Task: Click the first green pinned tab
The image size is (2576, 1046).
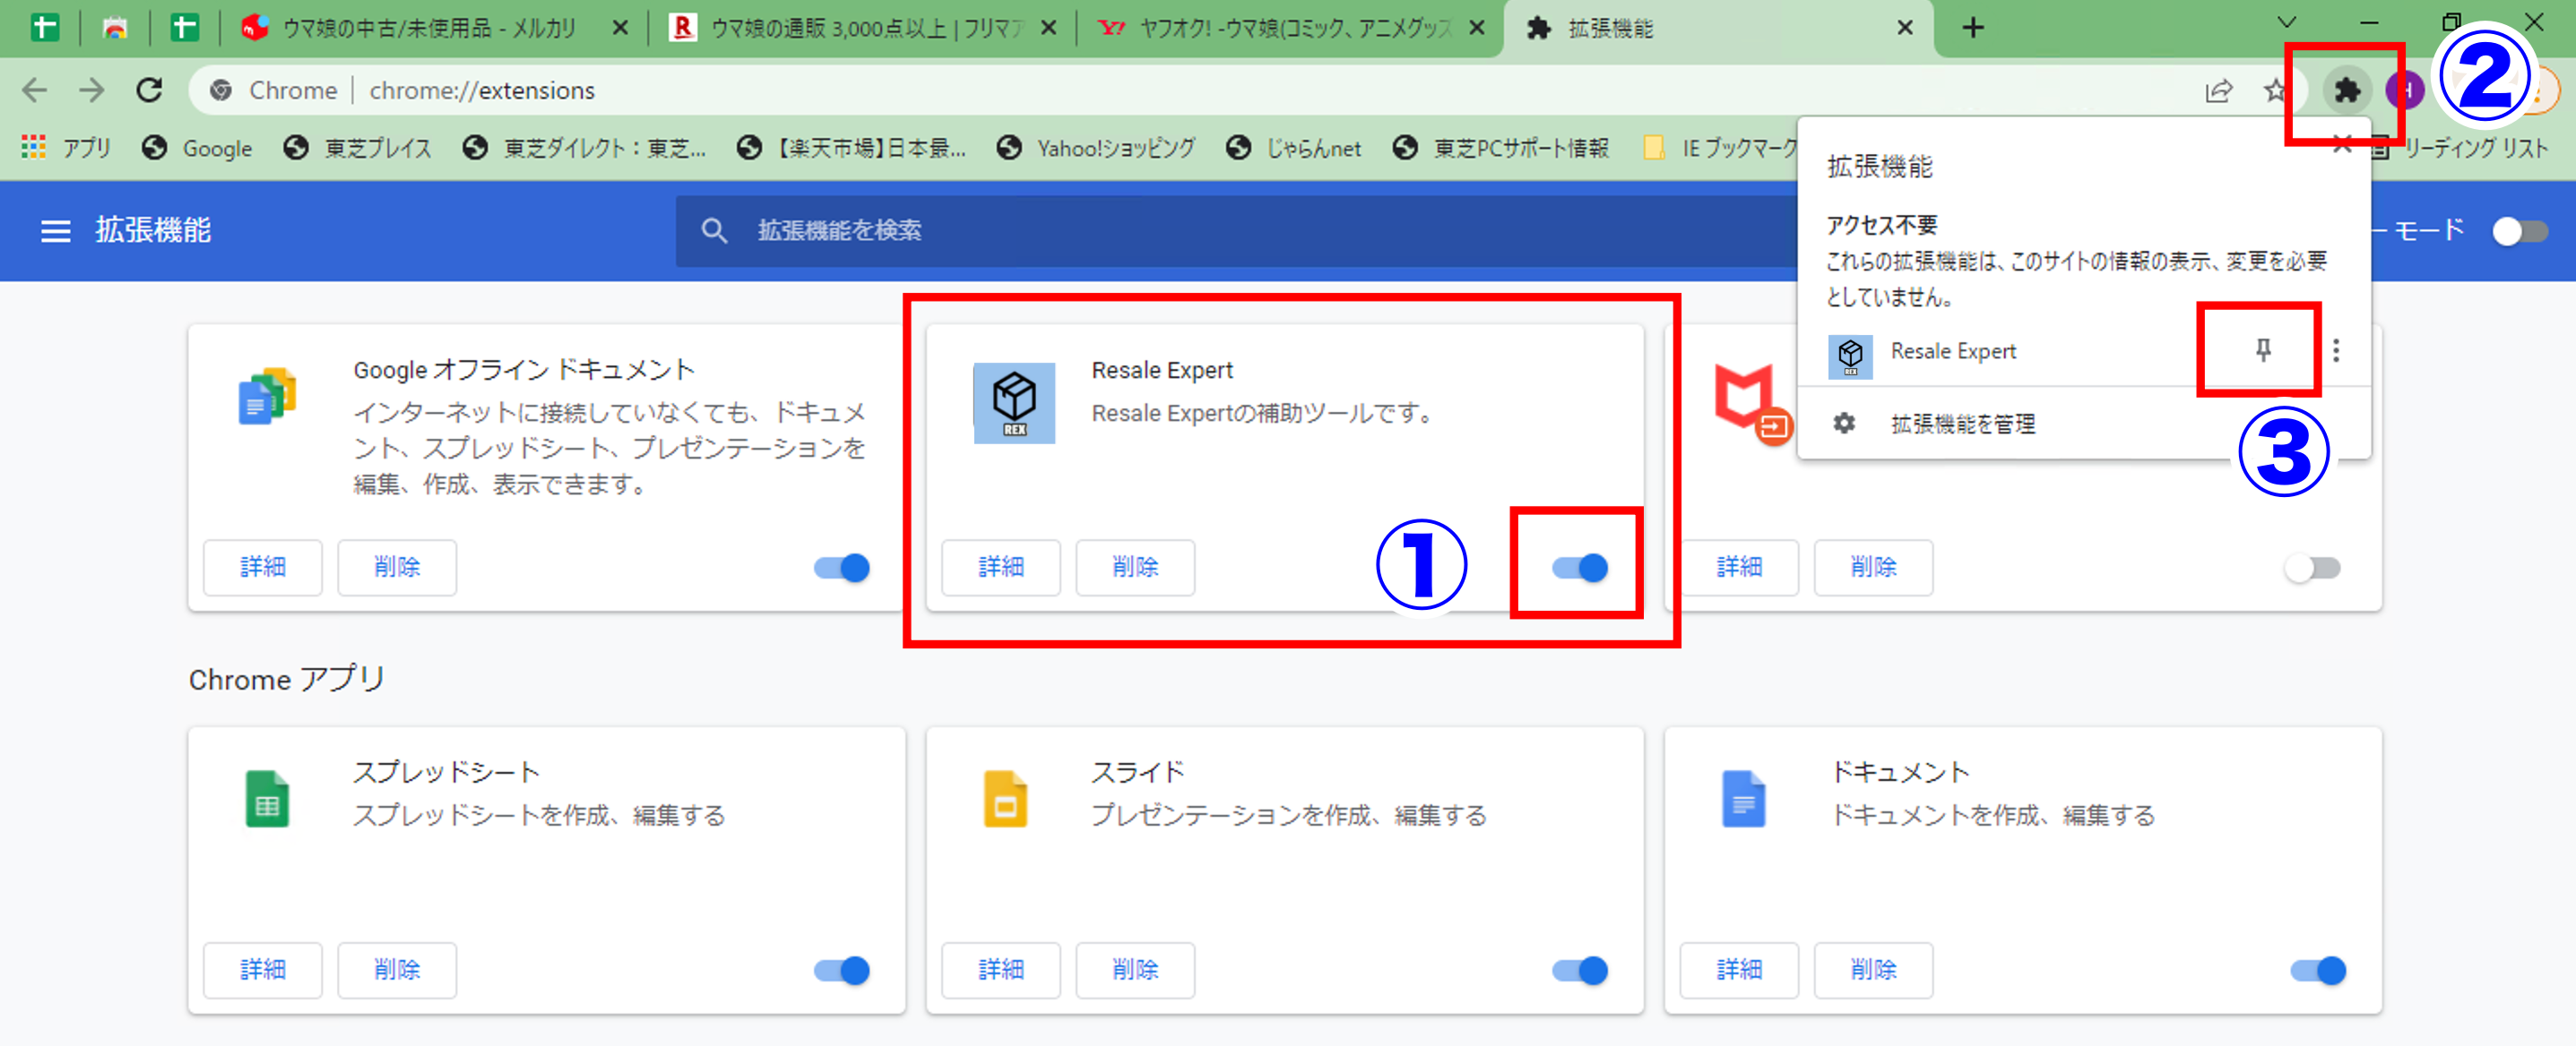Action: click(44, 27)
